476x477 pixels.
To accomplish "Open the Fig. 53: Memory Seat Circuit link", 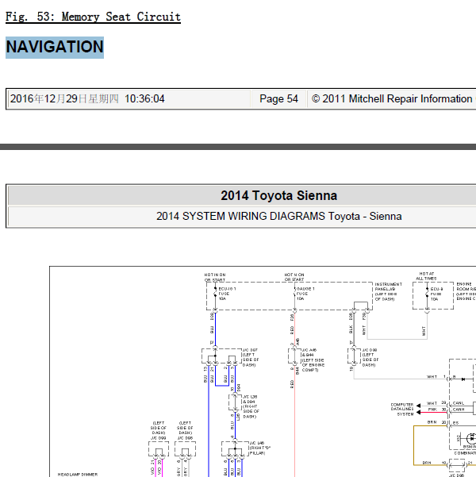I will [93, 17].
